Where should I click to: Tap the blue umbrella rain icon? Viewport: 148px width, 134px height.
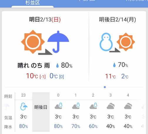coord(58,42)
